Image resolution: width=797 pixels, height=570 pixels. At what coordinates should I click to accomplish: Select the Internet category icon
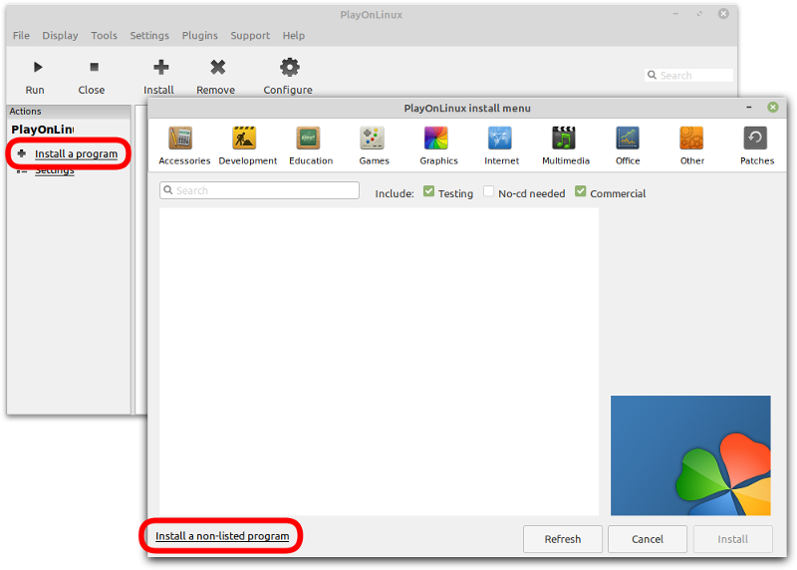[500, 138]
